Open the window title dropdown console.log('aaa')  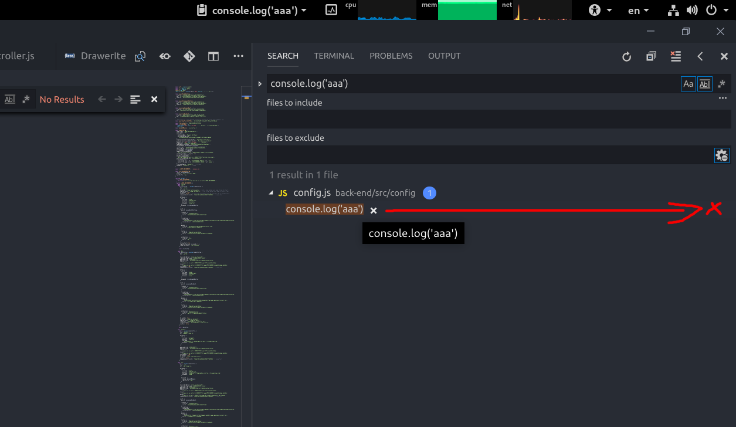pos(251,10)
